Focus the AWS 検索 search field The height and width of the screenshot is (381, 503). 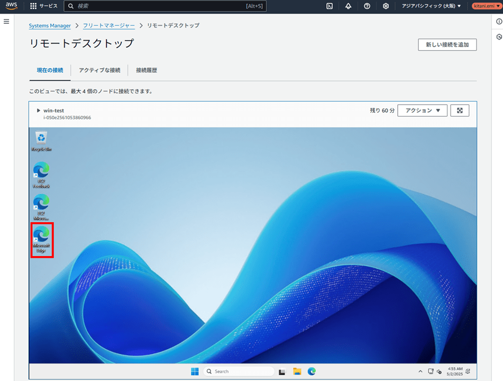165,6
